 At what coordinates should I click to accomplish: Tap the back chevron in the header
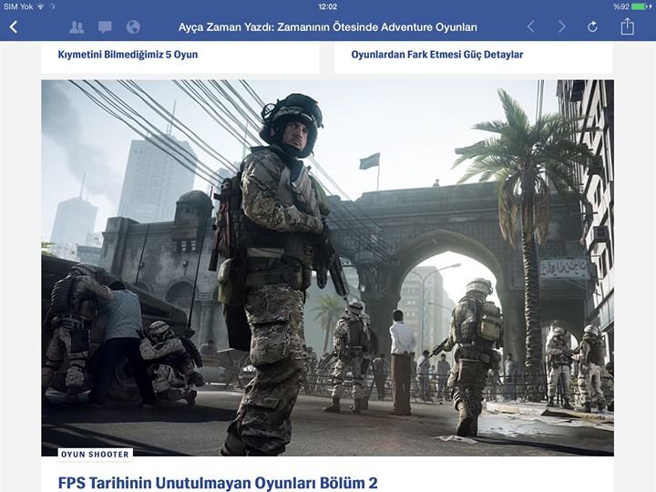click(13, 27)
